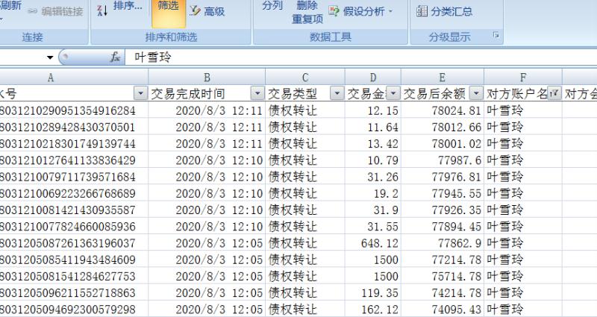
Task: Open filter dropdown for 交易后余额
Action: [476, 92]
